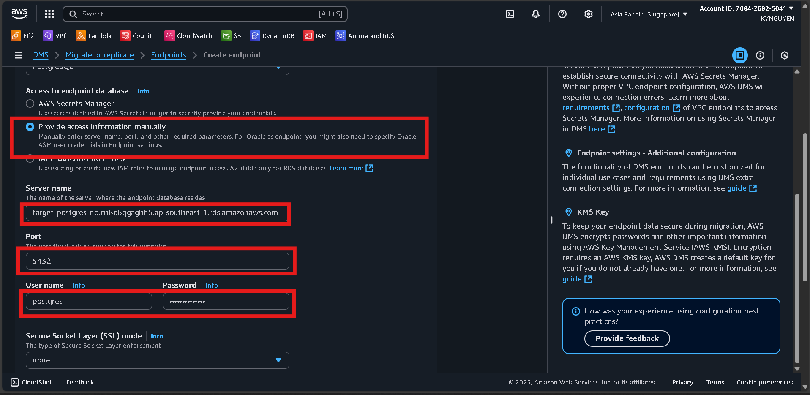Open the Asia Pacific region selector
This screenshot has height=395, width=810.
(x=648, y=14)
